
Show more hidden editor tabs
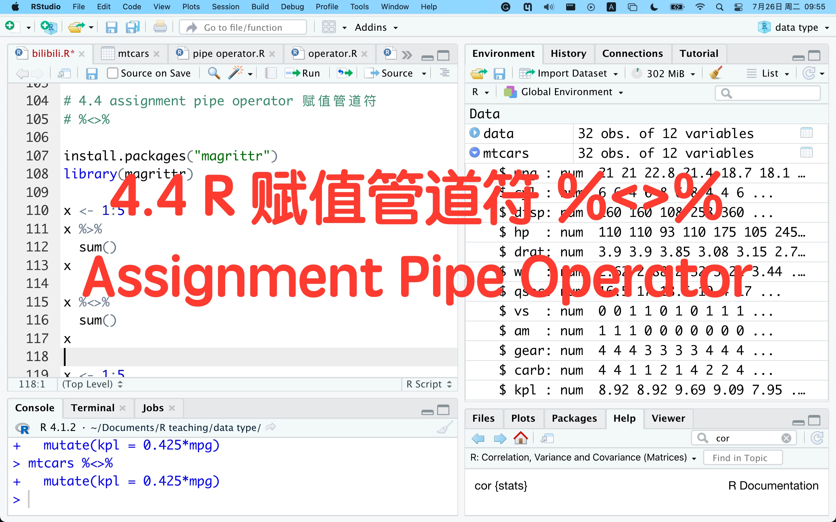point(407,55)
